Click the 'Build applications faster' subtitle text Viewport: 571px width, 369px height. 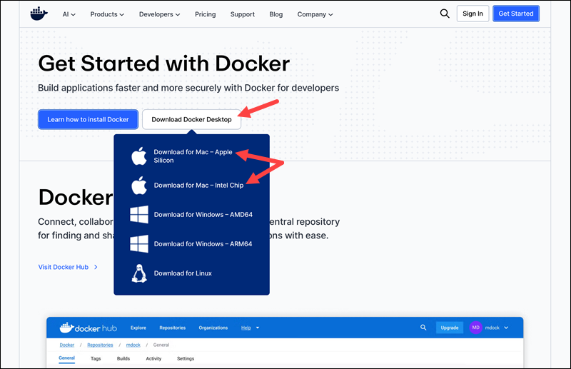pyautogui.click(x=188, y=88)
